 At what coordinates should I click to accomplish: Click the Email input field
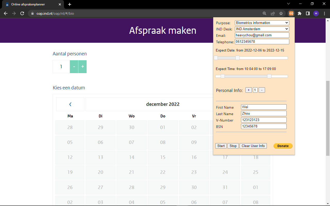click(262, 35)
